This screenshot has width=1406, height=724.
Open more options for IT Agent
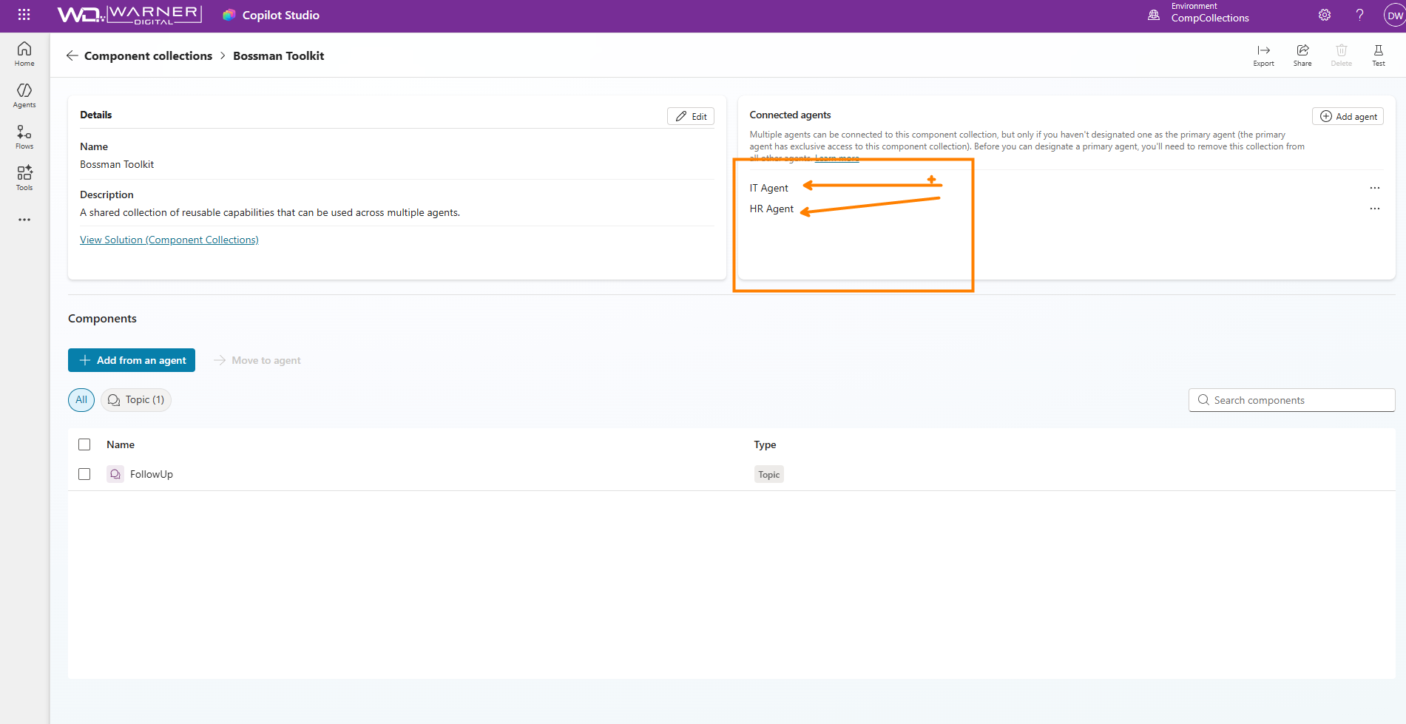tap(1374, 188)
